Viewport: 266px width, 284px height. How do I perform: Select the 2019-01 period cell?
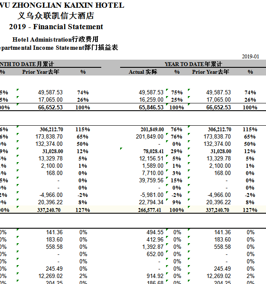[251, 57]
